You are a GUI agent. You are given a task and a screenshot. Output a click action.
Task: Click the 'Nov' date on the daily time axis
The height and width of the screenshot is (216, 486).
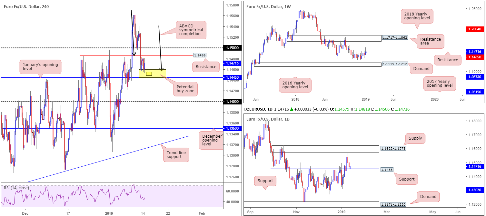click(x=297, y=212)
